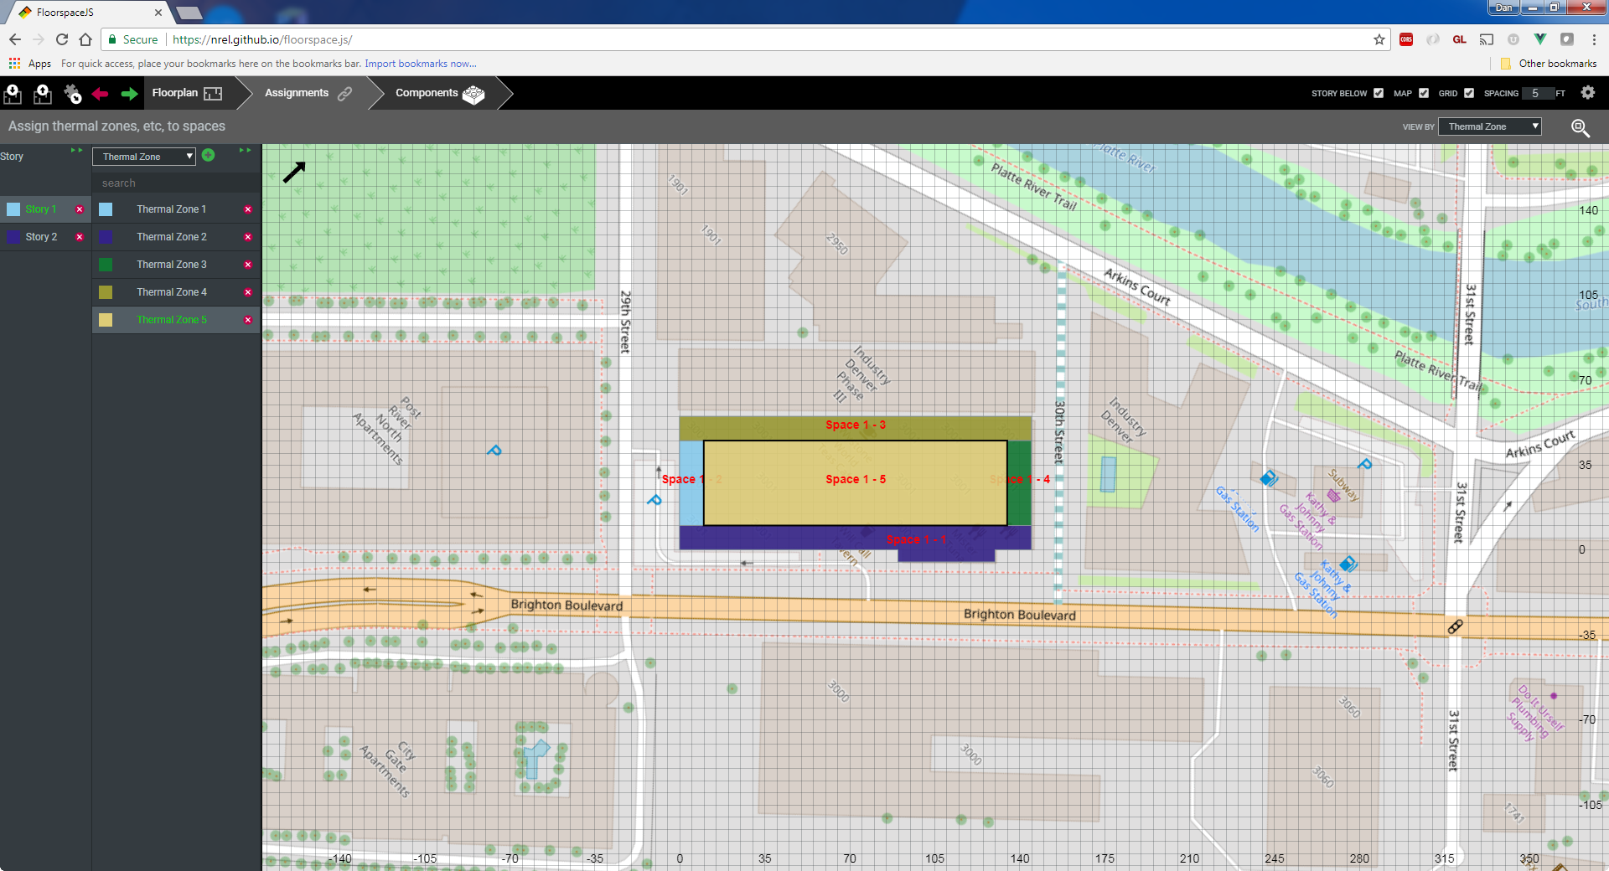Open settings via the gear icon
This screenshot has height=871, width=1609.
tap(1588, 93)
